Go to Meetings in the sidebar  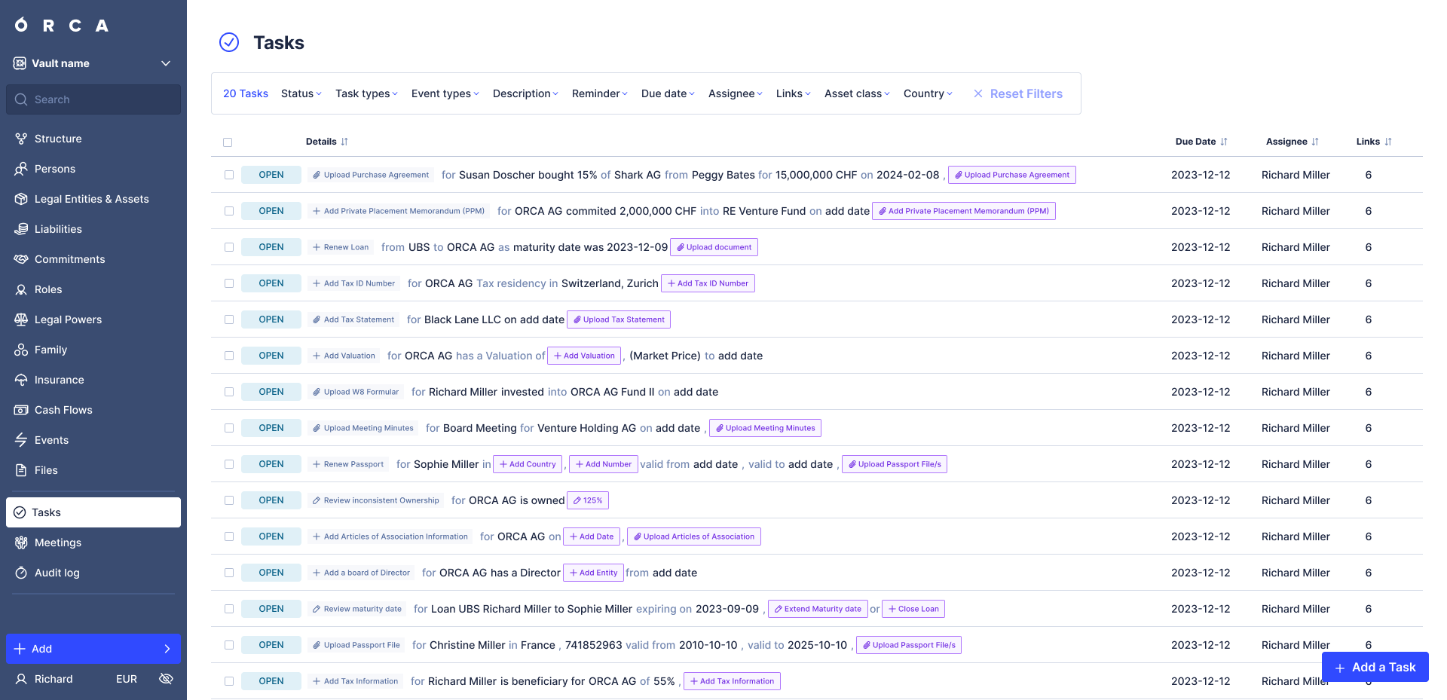coord(57,543)
